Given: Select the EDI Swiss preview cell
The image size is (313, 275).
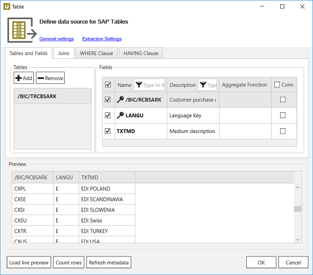Looking at the screenshot, I should [x=107, y=220].
